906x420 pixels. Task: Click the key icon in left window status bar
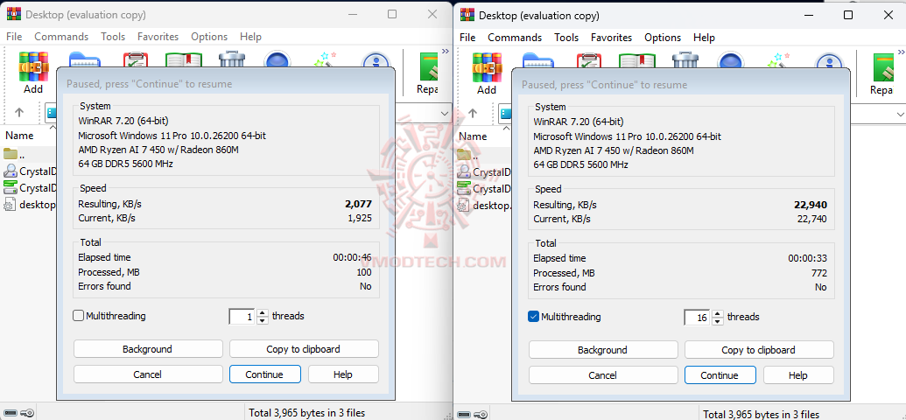28,413
